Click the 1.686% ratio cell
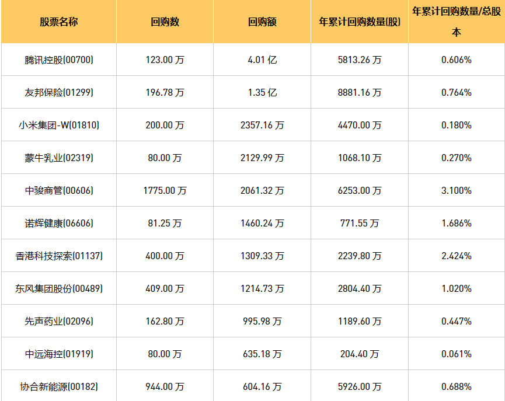Viewport: 505px width, 401px height. [x=457, y=223]
